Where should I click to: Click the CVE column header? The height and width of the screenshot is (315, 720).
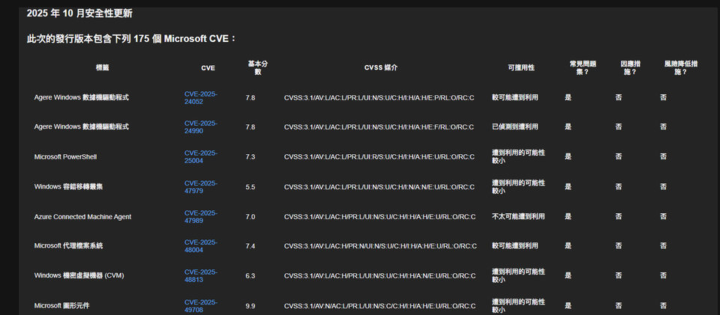(x=208, y=67)
